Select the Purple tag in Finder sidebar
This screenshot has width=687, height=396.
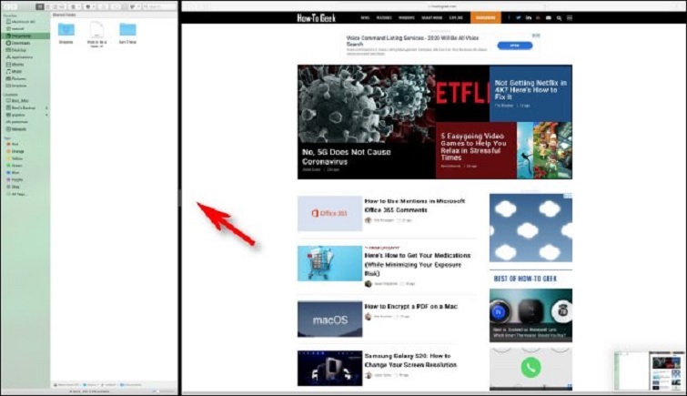15,180
